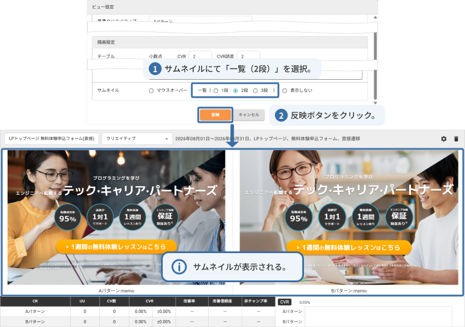Click the scrollbar down arrow in view settings

pyautogui.click(x=375, y=102)
